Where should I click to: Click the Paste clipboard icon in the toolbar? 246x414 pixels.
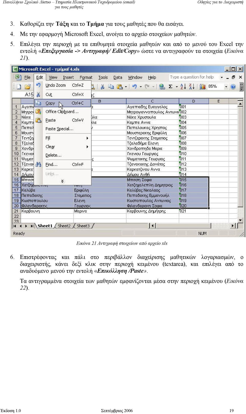tap(120, 87)
